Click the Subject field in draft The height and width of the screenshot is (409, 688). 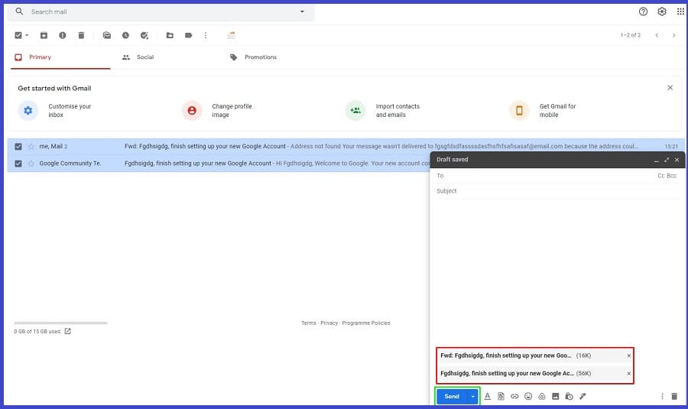coord(557,191)
